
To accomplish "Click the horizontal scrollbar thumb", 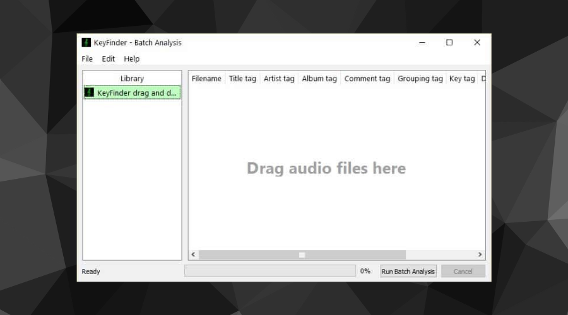I will [302, 255].
